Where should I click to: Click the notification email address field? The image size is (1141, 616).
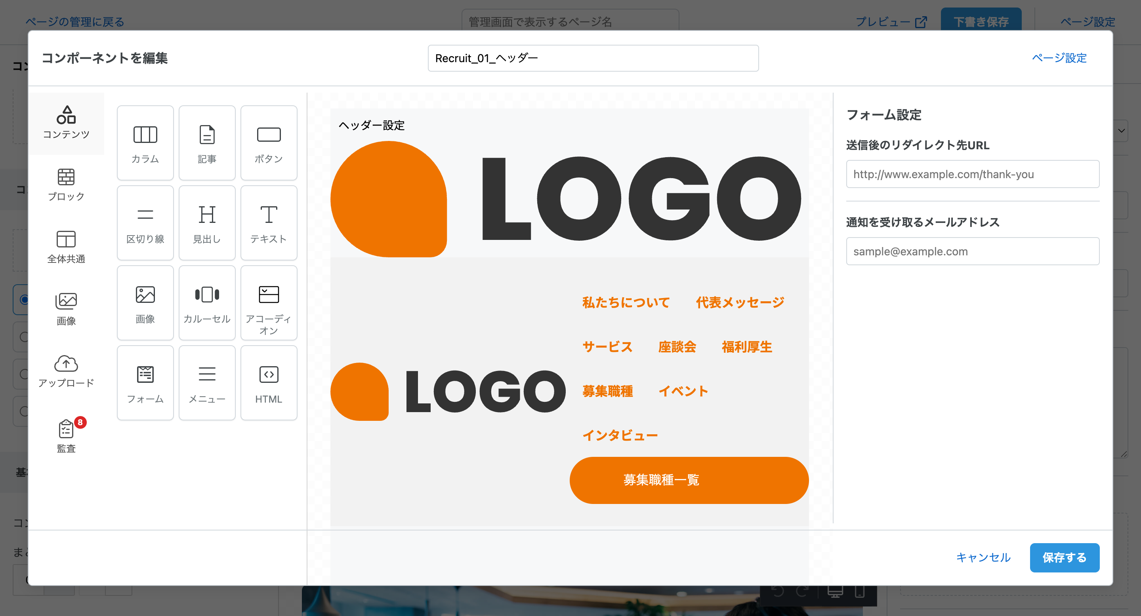pos(972,251)
